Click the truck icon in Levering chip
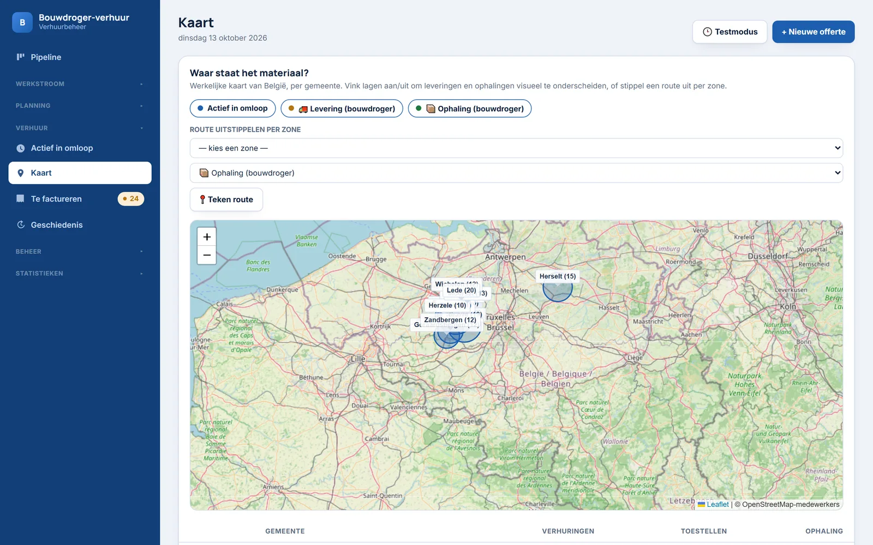This screenshot has width=873, height=545. (x=303, y=109)
